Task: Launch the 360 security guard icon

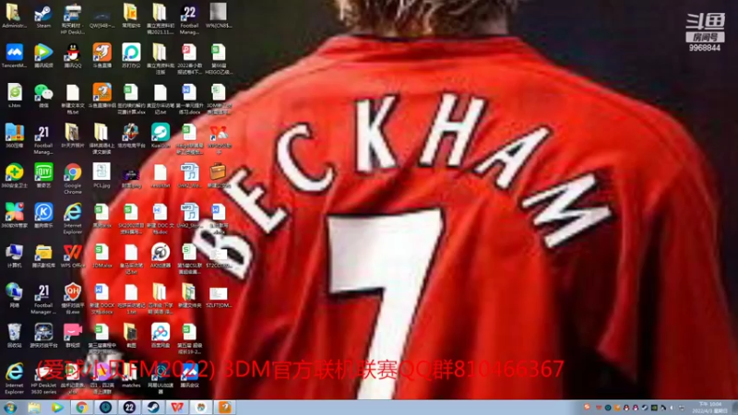Action: point(14,175)
